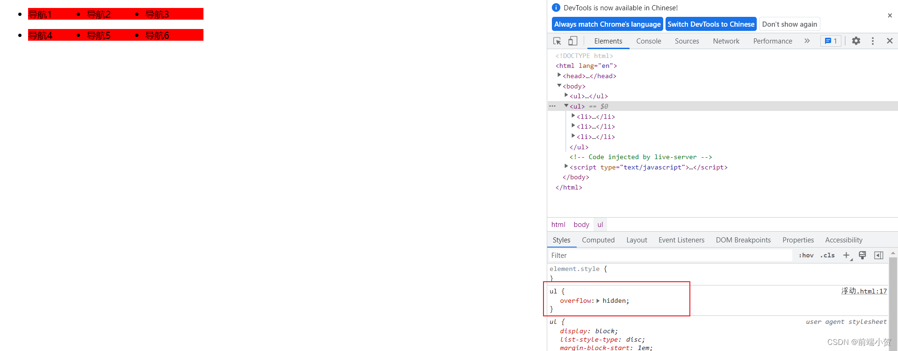Image resolution: width=898 pixels, height=351 pixels.
Task: Switch to the Elements tab
Action: point(608,41)
